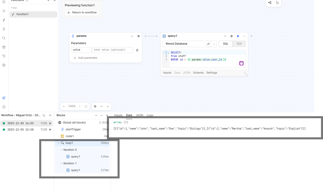Open the history icon in sidebar
323x191 pixels.
4,56
